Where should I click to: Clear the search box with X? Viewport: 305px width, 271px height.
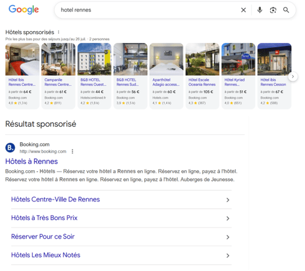tap(244, 10)
